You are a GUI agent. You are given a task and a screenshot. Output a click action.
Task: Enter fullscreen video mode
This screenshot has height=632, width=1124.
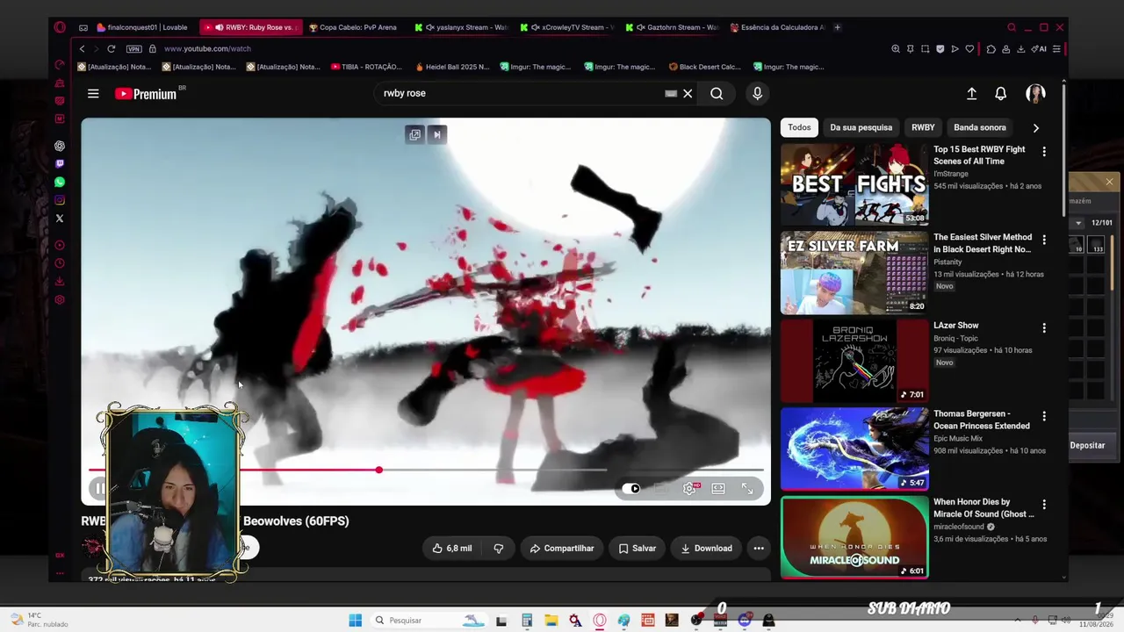click(747, 489)
